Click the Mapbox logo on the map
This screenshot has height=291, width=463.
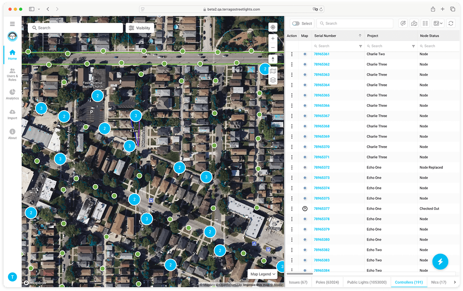coord(35,283)
